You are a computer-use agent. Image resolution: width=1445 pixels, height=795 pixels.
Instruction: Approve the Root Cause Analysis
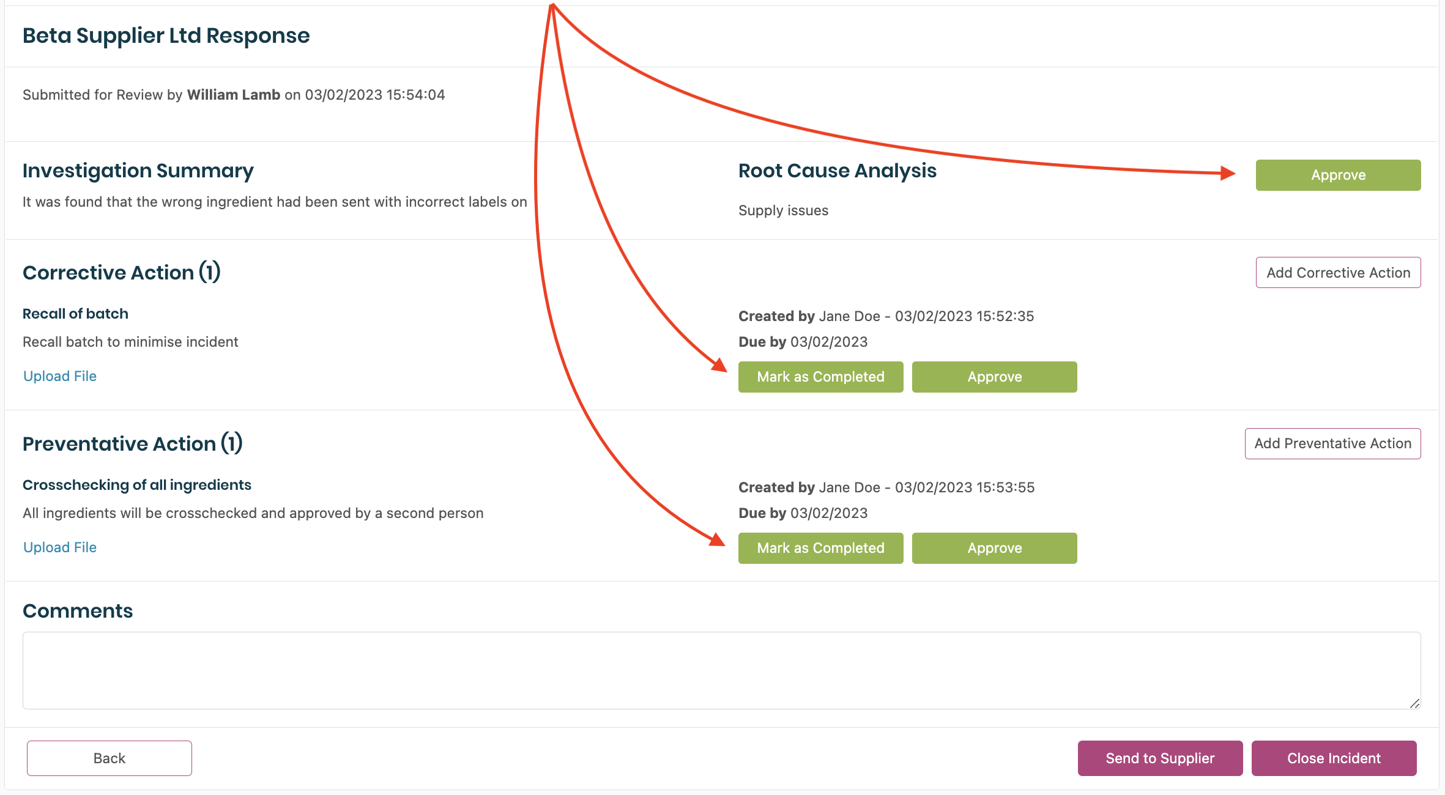click(x=1338, y=175)
